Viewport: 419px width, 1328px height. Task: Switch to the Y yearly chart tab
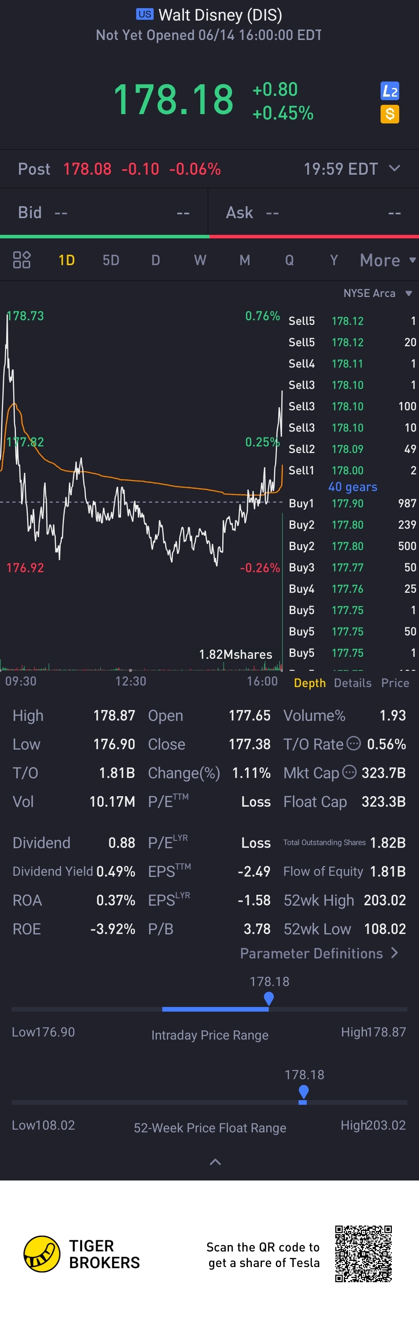click(x=334, y=260)
